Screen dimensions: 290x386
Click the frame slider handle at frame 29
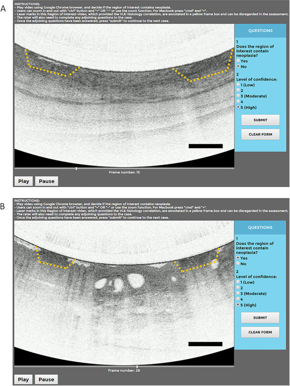coord(137,367)
